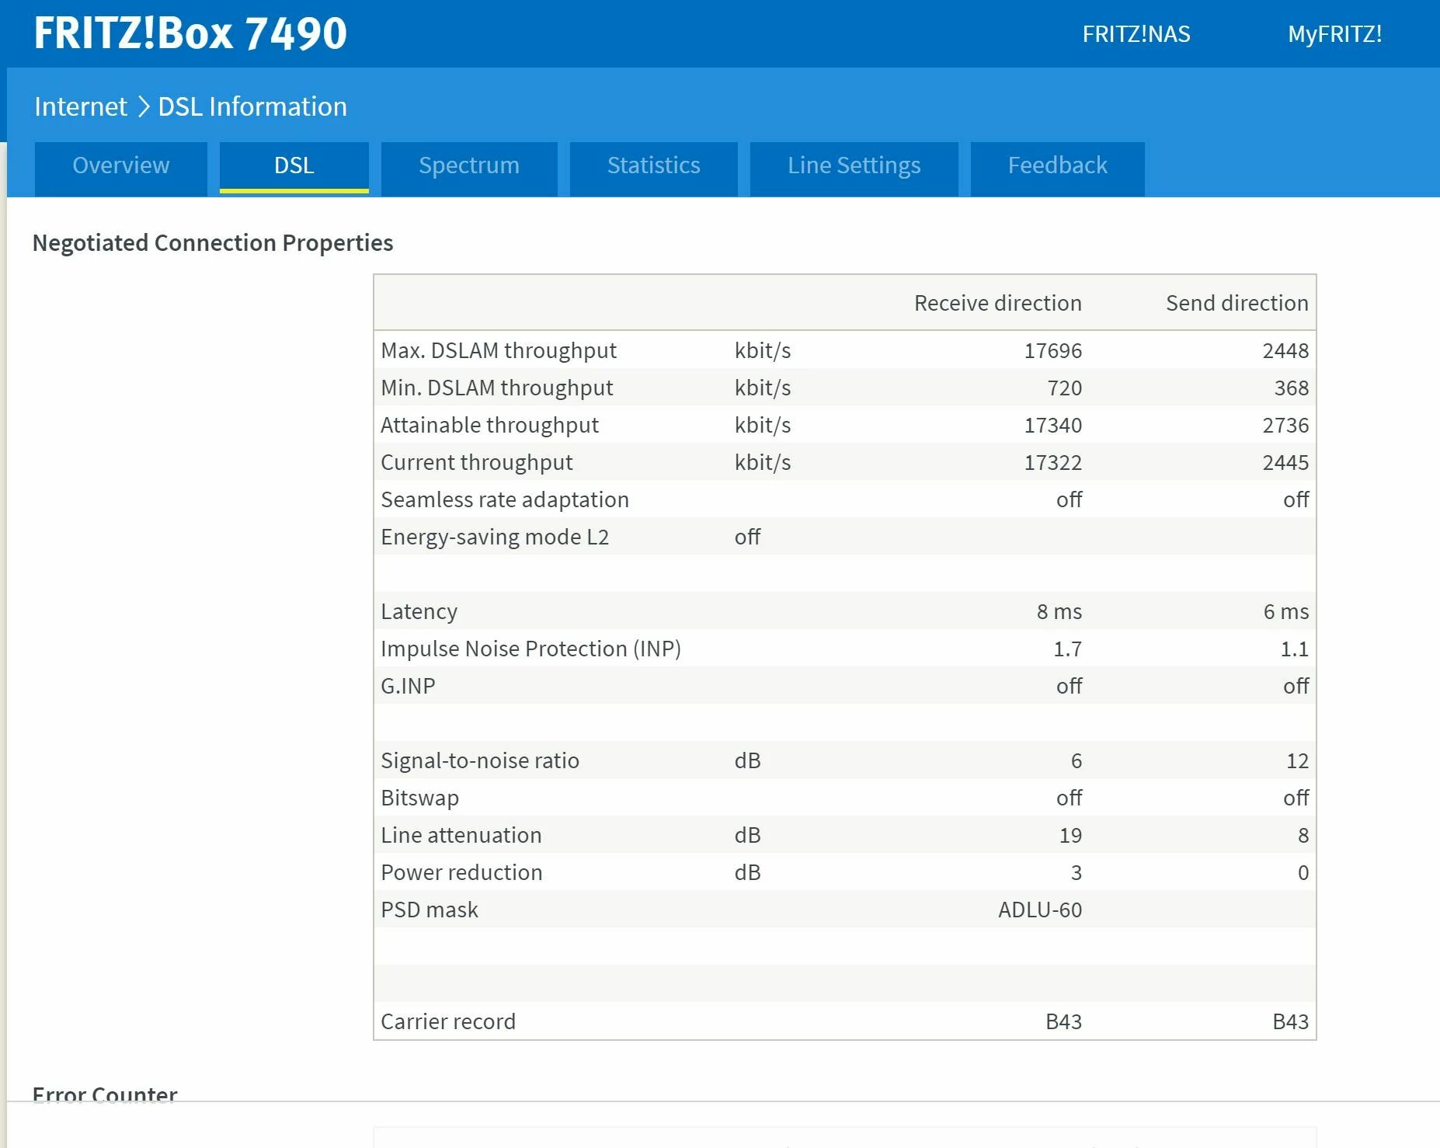Click the FRITZ!Box 7490 logo title
Screen dimensions: 1440x1148
(x=190, y=33)
